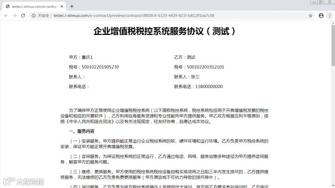This screenshot has height=188, width=335.
Task: Go forward with the browser arrow
Action: click(x=15, y=16)
